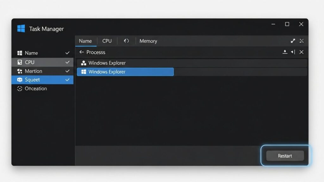
Task: Select the highlighted Windows Explorer process
Action: coord(125,72)
